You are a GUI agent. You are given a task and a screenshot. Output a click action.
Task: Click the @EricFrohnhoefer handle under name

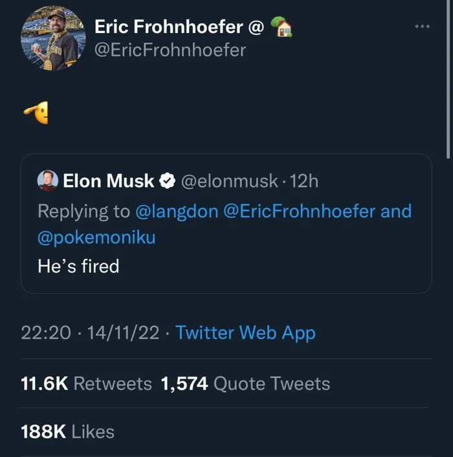[170, 50]
